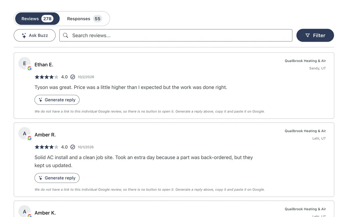This screenshot has width=348, height=217.
Task: Click the 4.0 rating value on Amber R.'s review
Action: click(x=64, y=147)
